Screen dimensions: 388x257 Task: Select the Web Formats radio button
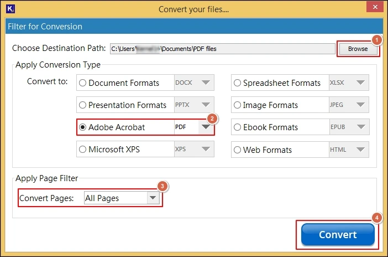coord(237,150)
